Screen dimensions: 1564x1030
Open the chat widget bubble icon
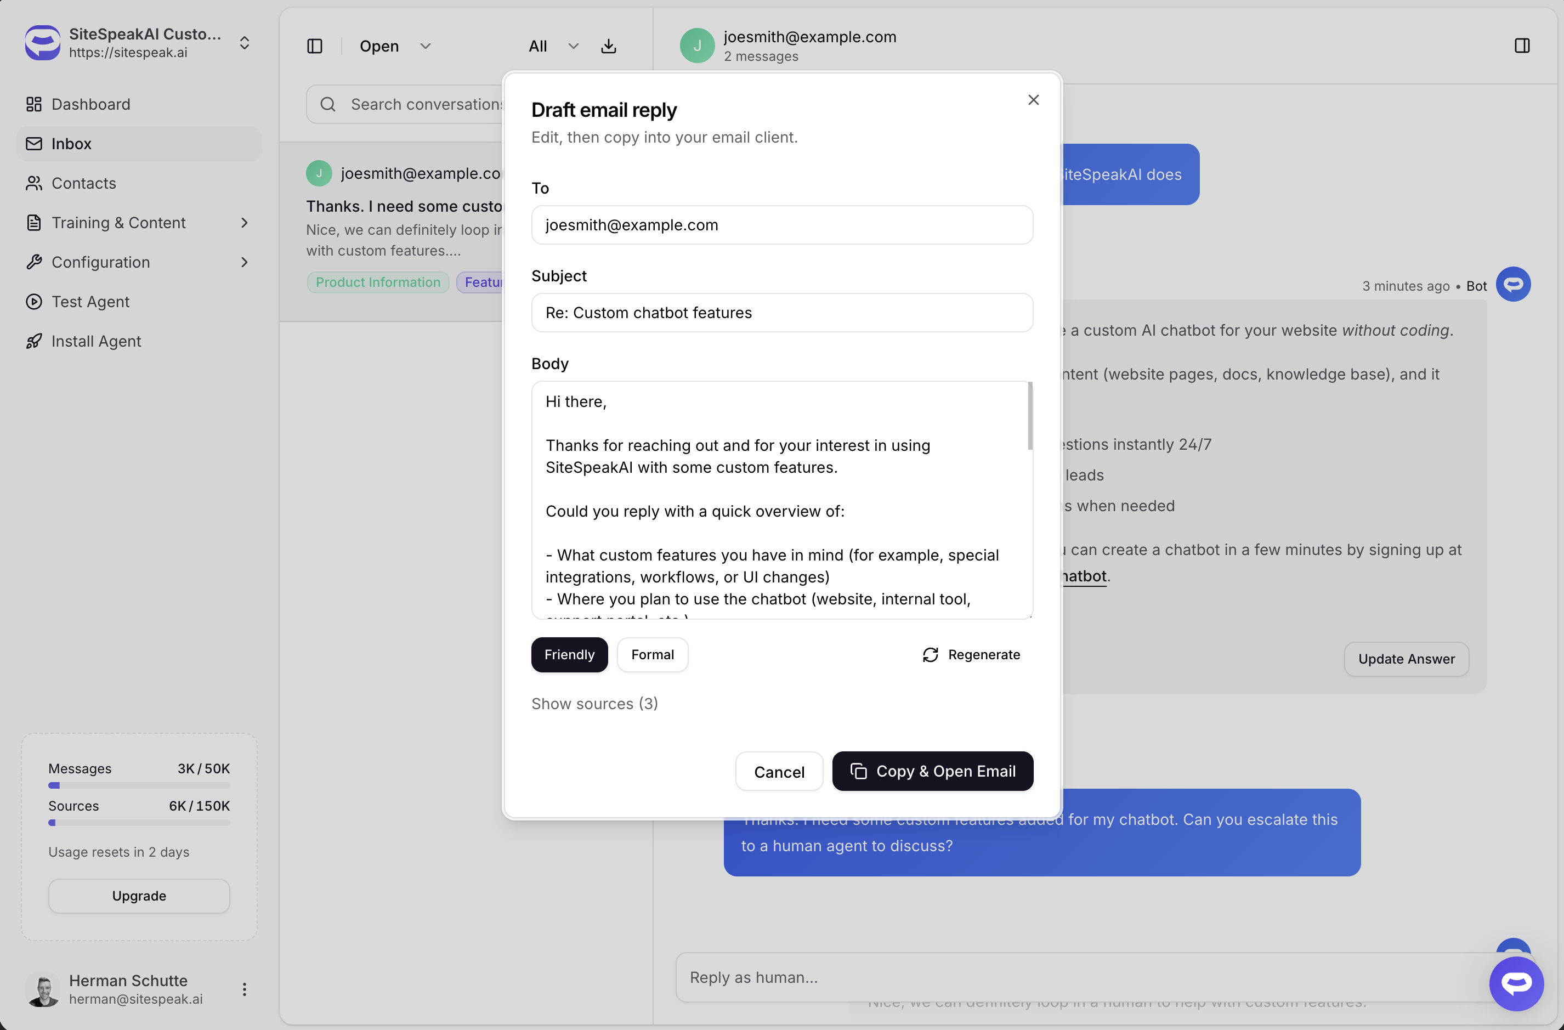click(1516, 983)
